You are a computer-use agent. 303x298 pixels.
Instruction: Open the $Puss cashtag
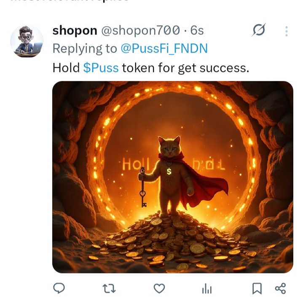(101, 68)
